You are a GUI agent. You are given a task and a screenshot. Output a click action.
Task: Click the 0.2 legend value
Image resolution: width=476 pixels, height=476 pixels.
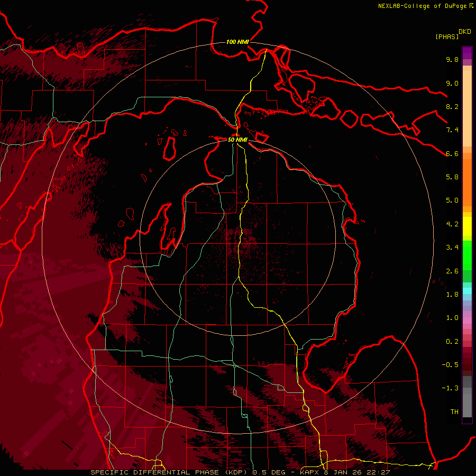(x=452, y=342)
